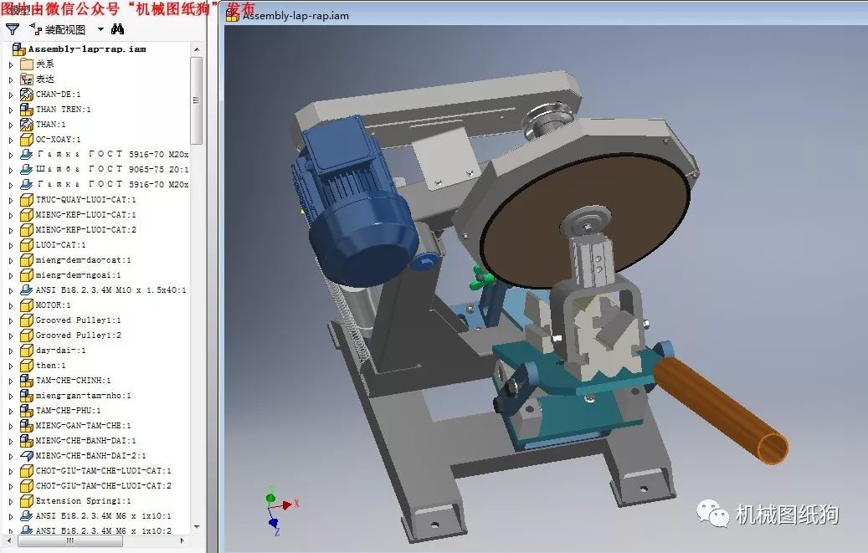Click the THAN TREN:1 assembly icon
Screen dimensions: 868x553
(27, 109)
